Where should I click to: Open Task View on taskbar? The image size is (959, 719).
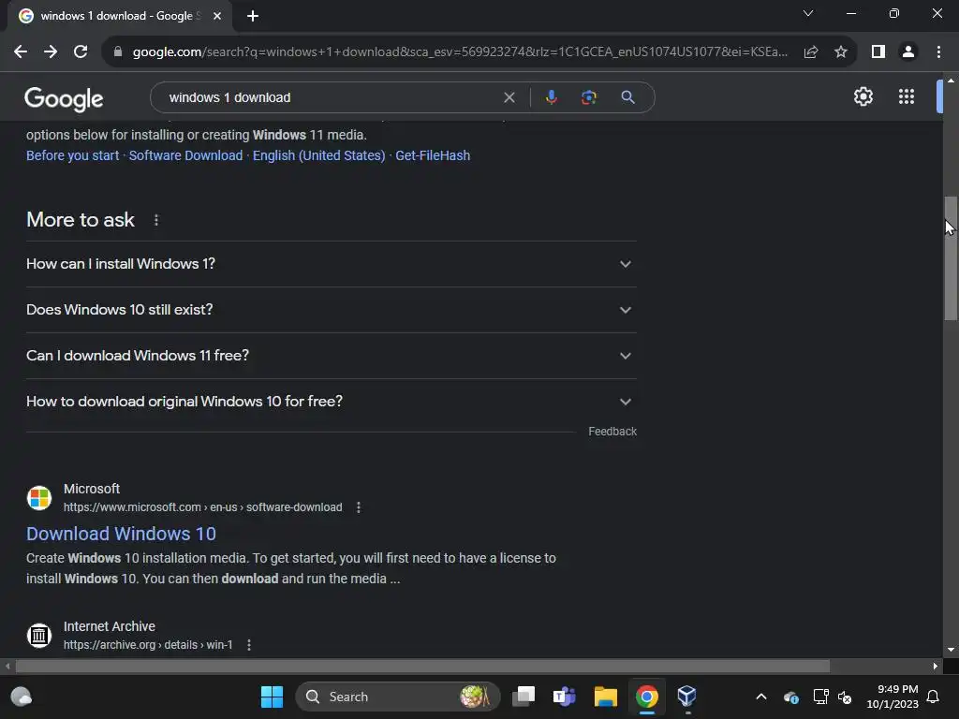tap(524, 697)
